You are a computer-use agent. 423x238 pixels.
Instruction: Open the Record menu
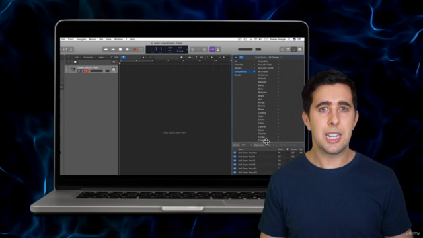click(93, 40)
